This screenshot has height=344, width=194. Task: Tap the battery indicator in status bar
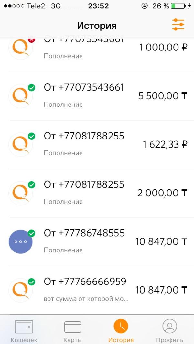click(x=178, y=6)
